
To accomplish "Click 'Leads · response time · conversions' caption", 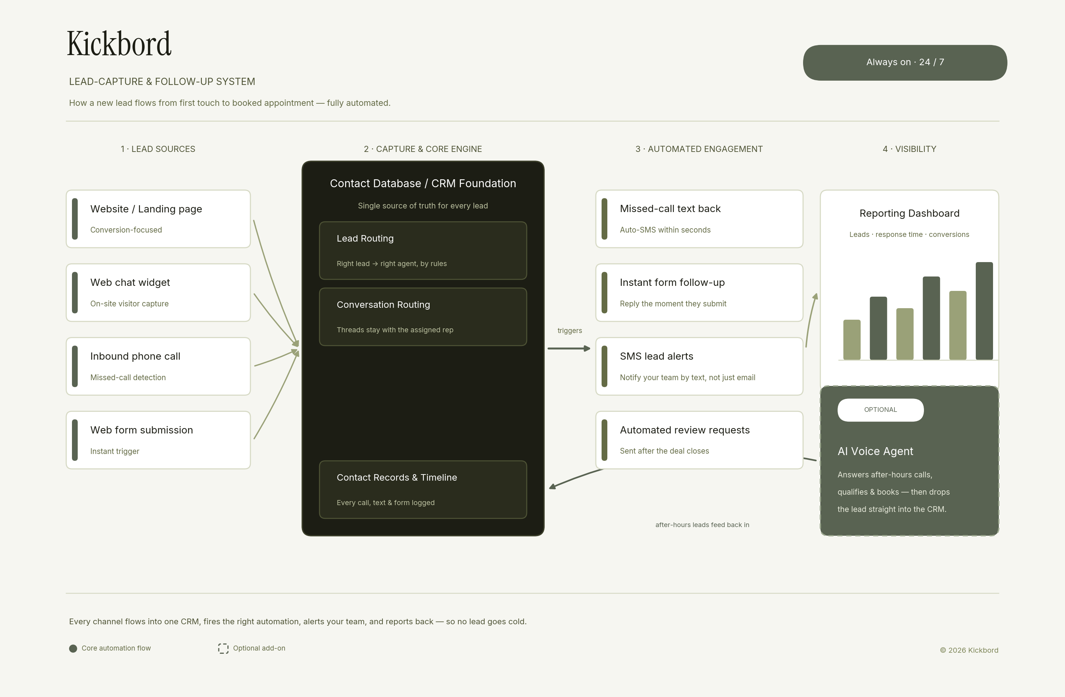I will [x=909, y=235].
